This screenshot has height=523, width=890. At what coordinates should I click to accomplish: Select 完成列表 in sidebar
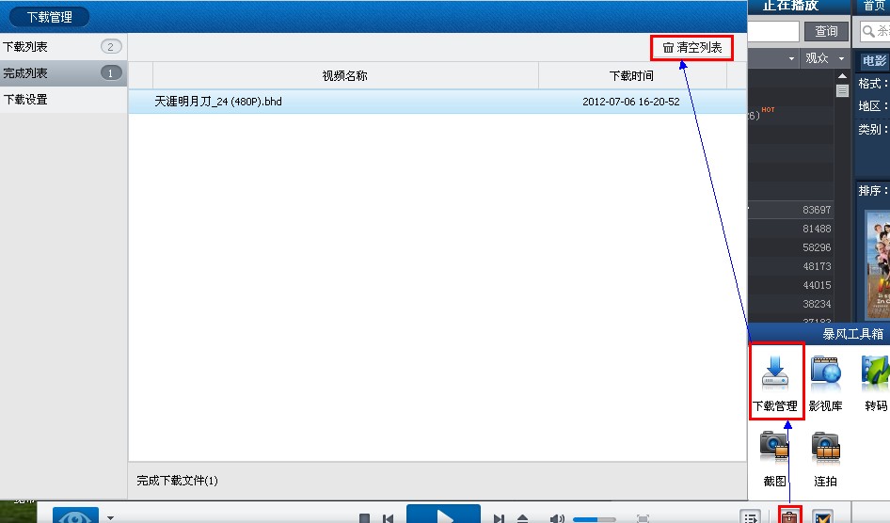coord(64,72)
